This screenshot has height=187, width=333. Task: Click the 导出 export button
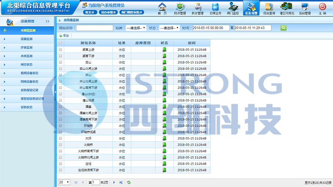(x=64, y=35)
